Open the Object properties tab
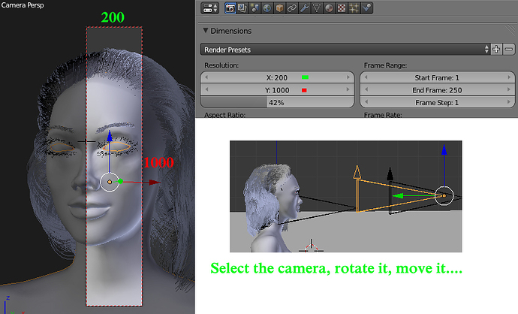518x314 pixels. click(x=279, y=8)
